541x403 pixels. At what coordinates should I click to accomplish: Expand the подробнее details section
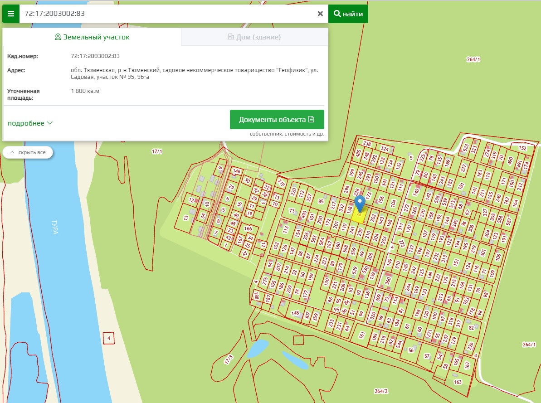coord(30,123)
